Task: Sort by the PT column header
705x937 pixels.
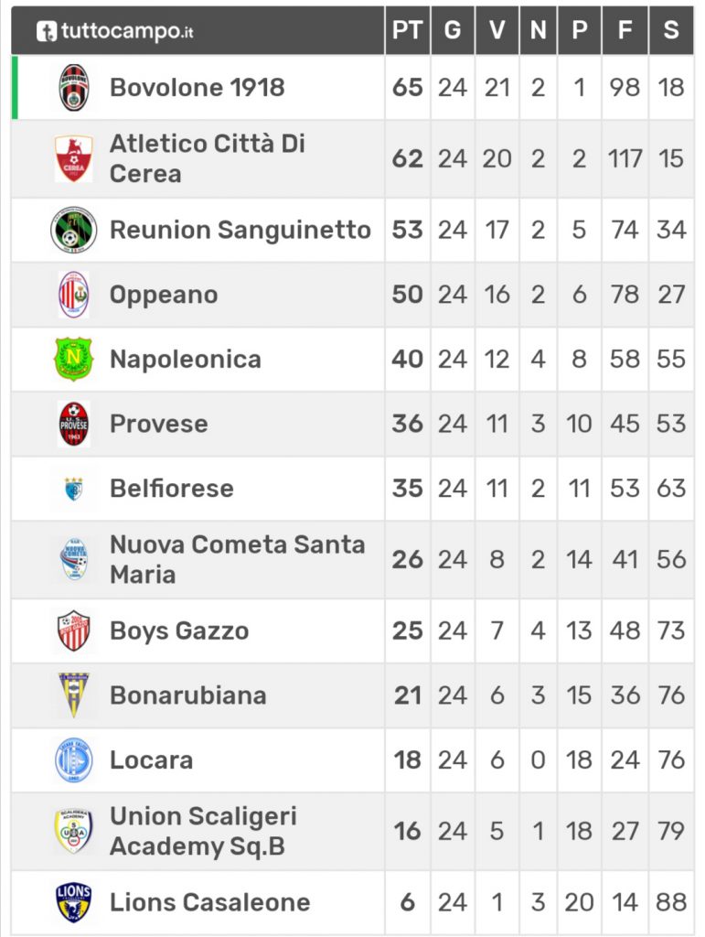Action: point(407,30)
